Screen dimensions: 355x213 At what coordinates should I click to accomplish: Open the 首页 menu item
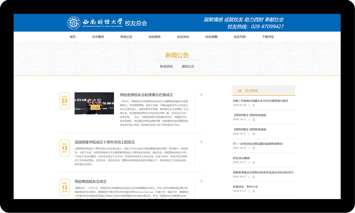[73, 37]
